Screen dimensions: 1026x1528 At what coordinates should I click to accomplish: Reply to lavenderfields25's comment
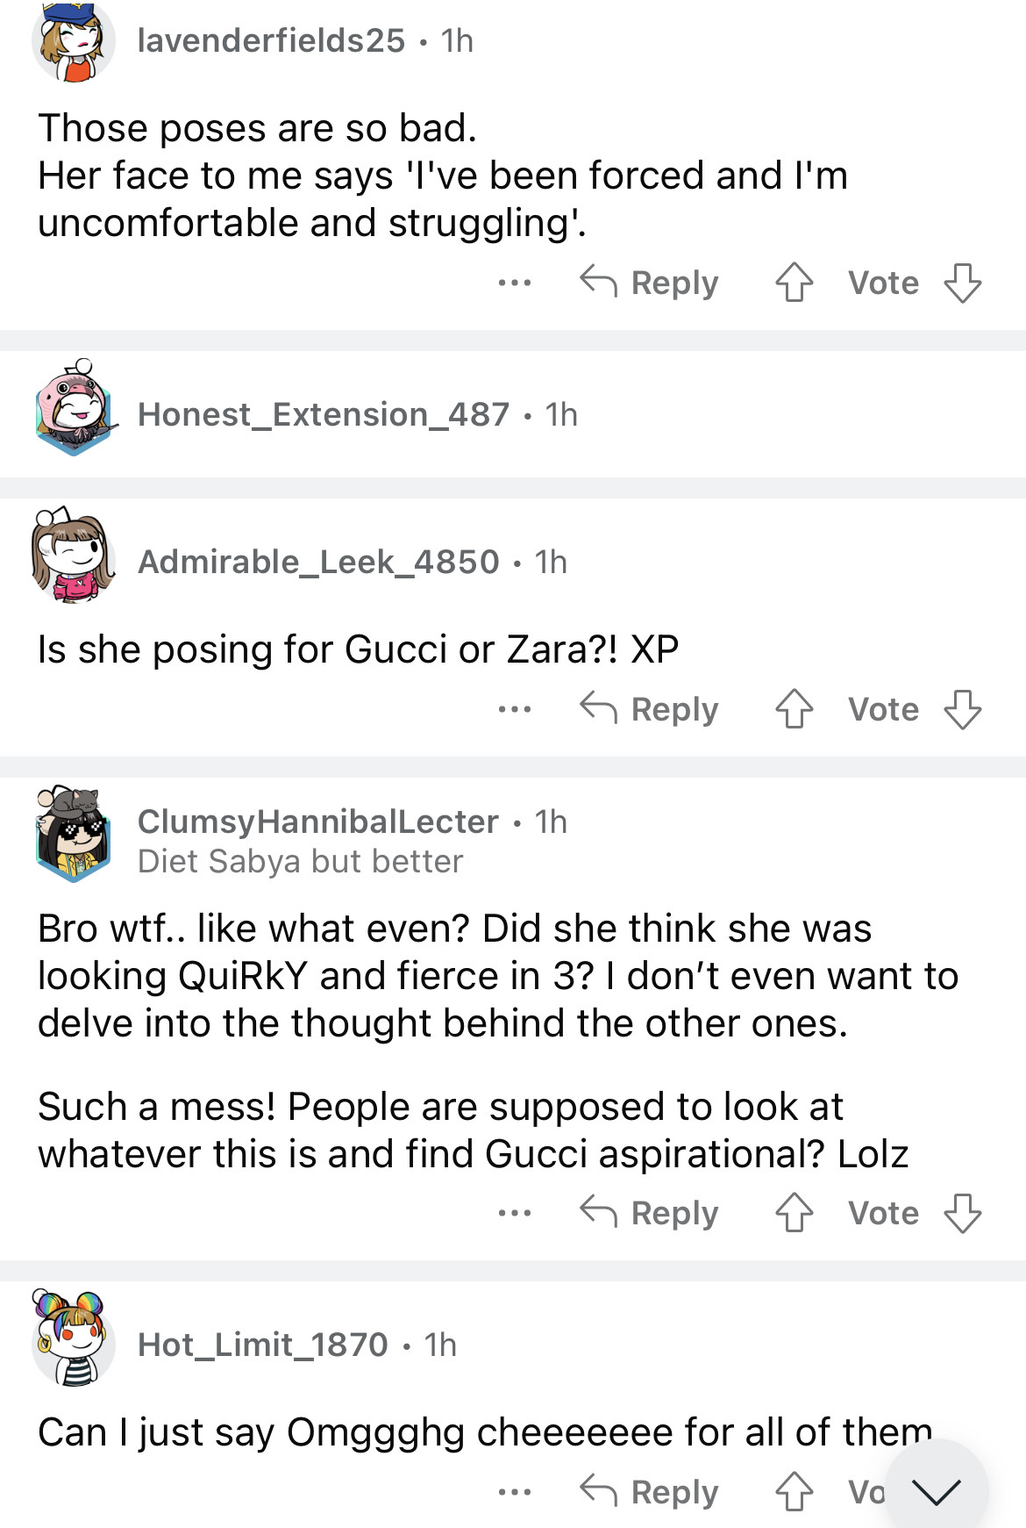point(650,283)
